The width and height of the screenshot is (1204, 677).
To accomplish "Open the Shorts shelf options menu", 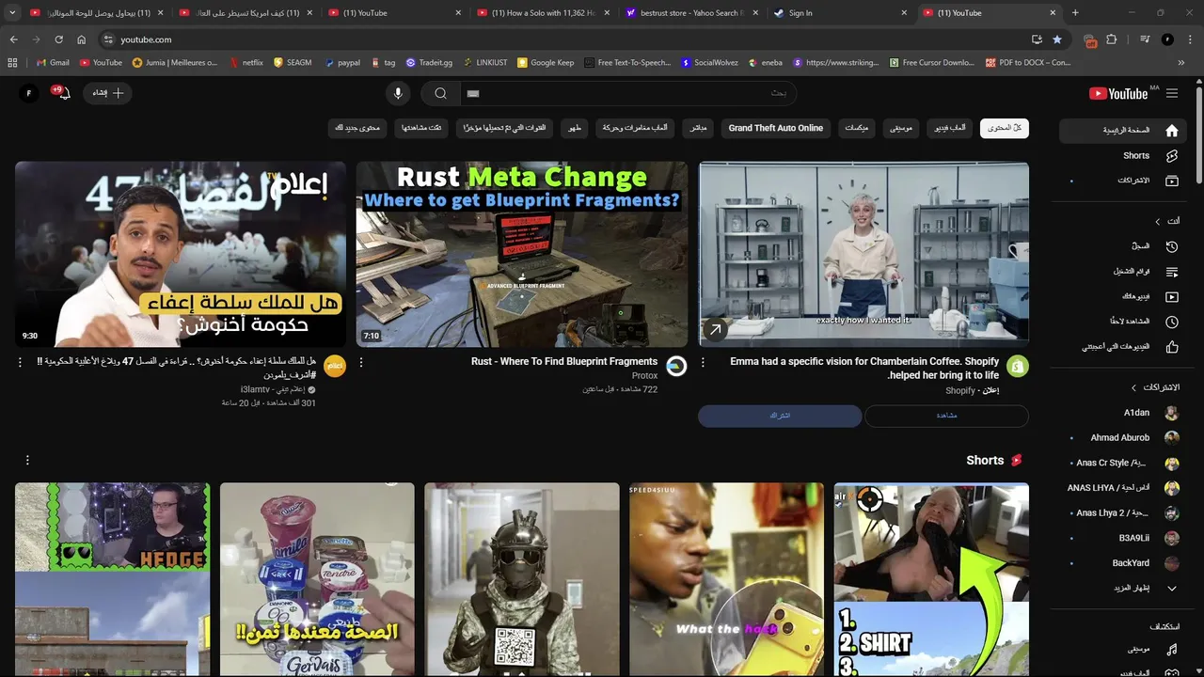I will pyautogui.click(x=27, y=460).
